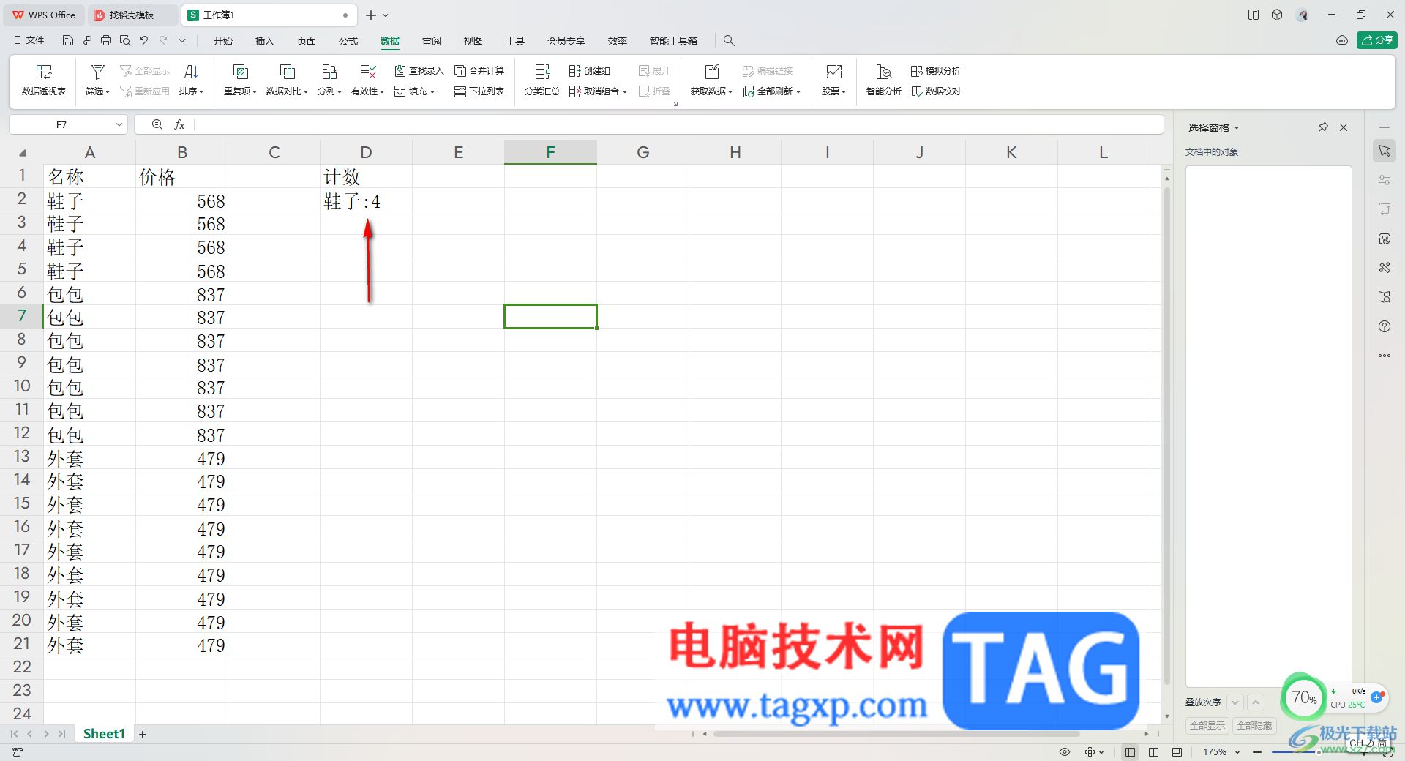Expand the quick access toolbar customize arrow
Image resolution: width=1405 pixels, height=761 pixels.
(182, 40)
